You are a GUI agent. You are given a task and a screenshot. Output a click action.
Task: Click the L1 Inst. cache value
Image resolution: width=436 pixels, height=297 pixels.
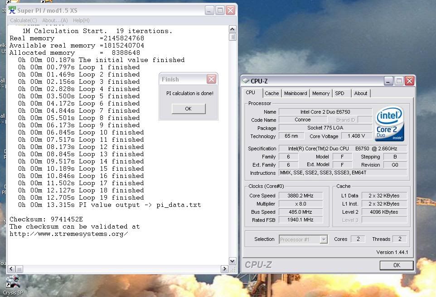pos(384,204)
